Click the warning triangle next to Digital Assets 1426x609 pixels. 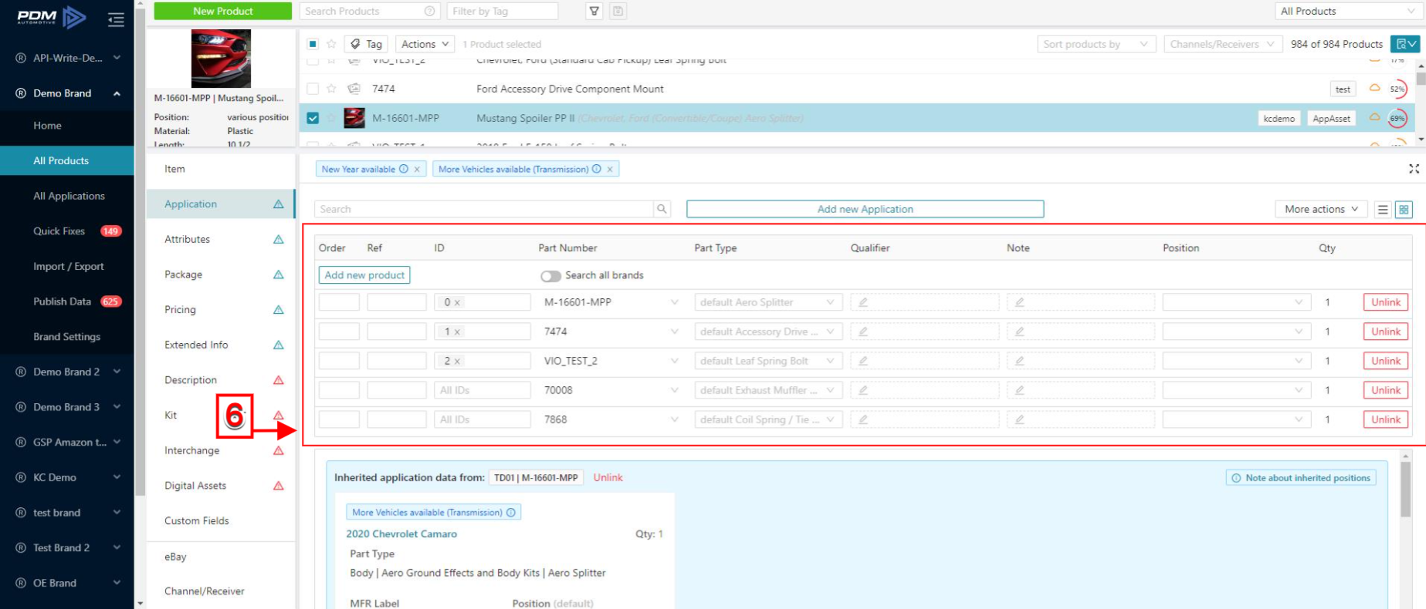point(279,486)
